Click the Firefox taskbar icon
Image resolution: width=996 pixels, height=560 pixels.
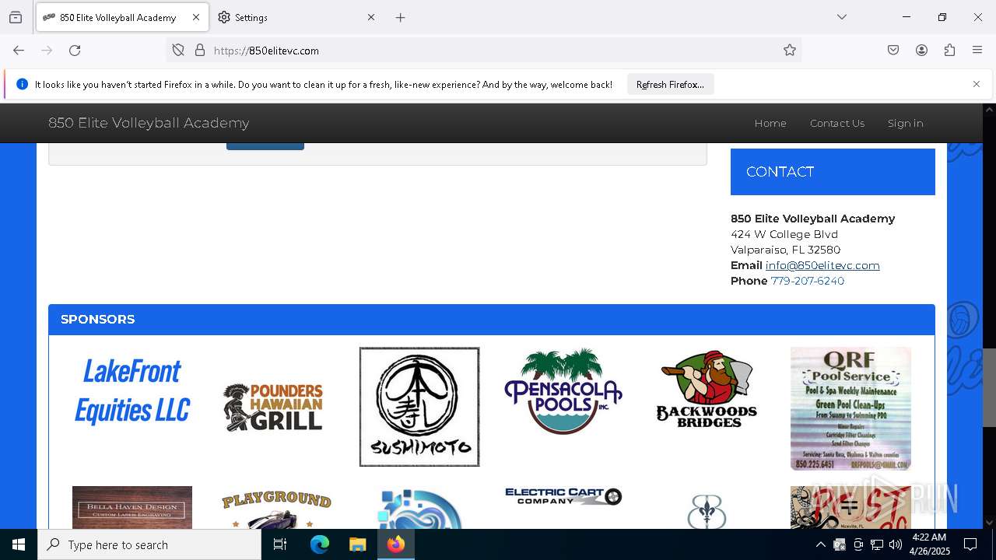pos(395,544)
